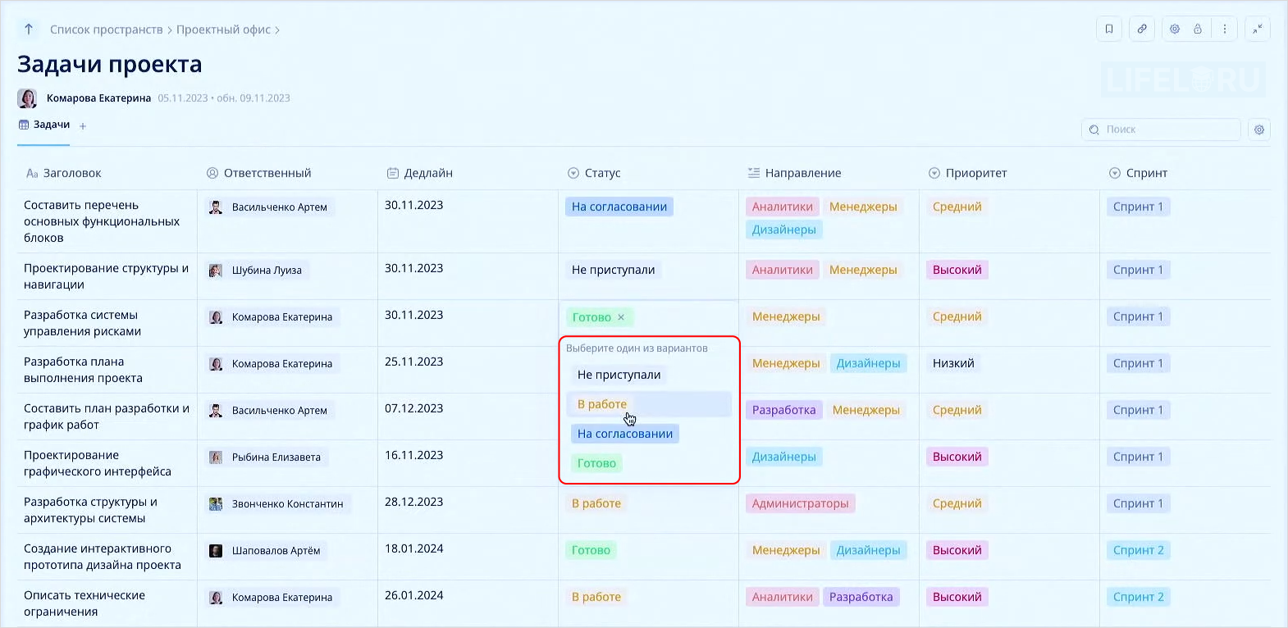
Task: Click the Спринт column header
Action: 1138,173
